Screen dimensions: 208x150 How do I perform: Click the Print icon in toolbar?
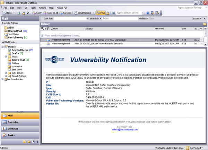[x=19, y=13]
